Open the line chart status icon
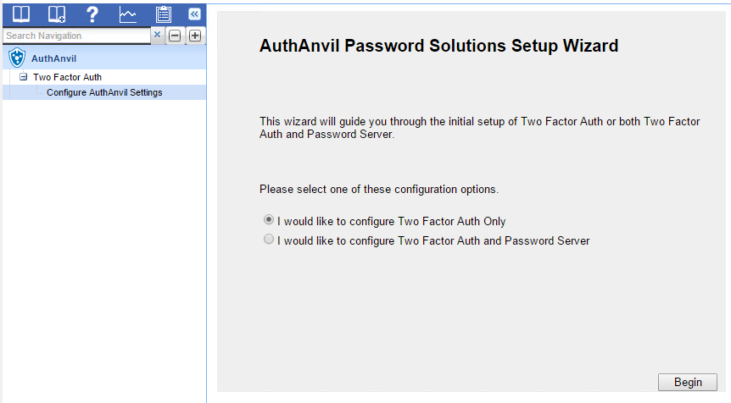 point(128,14)
